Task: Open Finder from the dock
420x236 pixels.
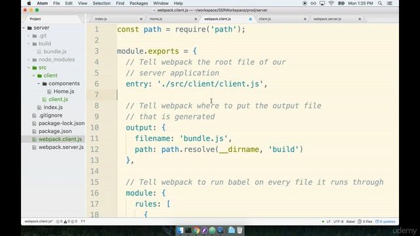Action: point(180,230)
